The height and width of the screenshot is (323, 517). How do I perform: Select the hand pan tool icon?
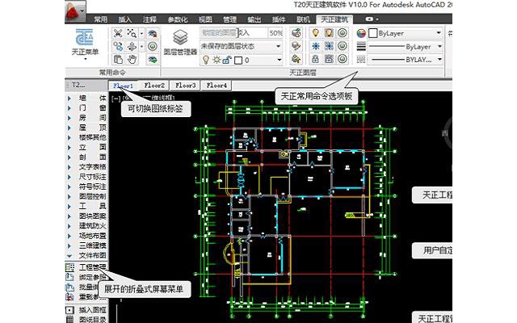tap(132, 59)
